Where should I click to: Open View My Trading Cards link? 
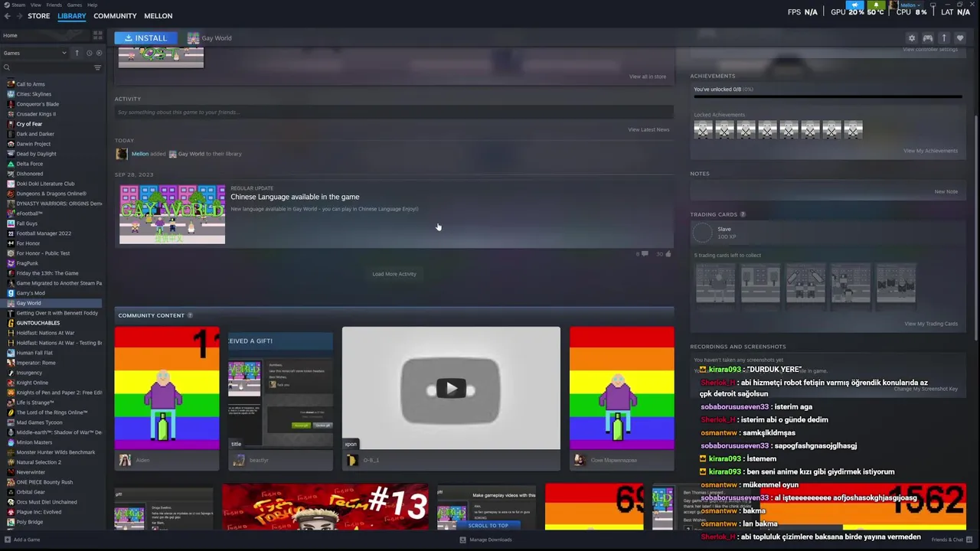point(931,324)
